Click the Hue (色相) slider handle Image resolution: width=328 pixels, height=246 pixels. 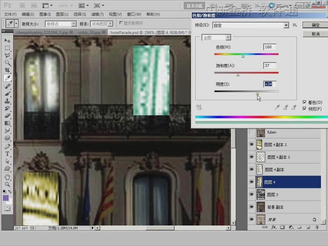coord(243,56)
